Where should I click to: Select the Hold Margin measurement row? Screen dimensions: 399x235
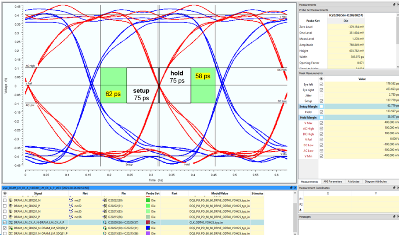coord(307,118)
